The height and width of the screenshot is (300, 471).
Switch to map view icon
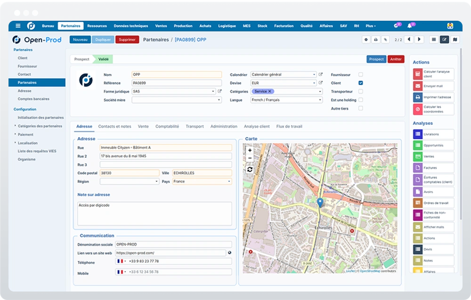point(455,40)
